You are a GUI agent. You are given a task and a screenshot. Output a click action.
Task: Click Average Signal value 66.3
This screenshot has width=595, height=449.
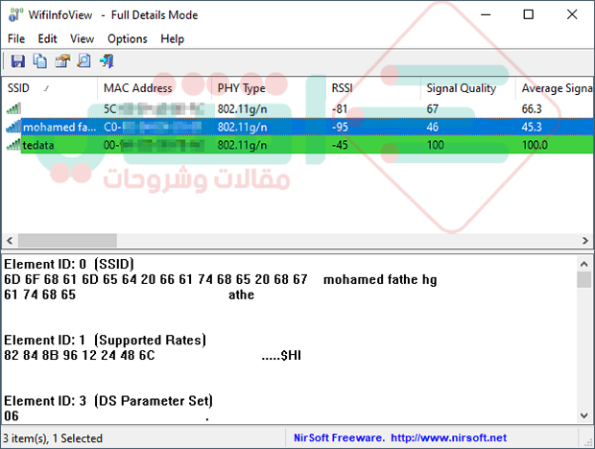pyautogui.click(x=532, y=109)
